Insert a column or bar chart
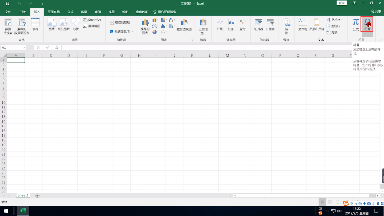Viewport: 384px width, 216px height. (x=155, y=20)
